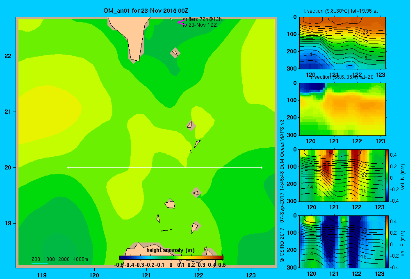Click the short line under the depth legend
The height and width of the screenshot is (279, 410).
pyautogui.click(x=39, y=263)
